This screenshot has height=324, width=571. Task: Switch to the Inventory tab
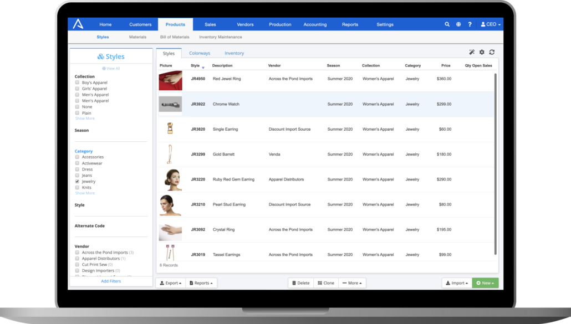[x=234, y=53]
